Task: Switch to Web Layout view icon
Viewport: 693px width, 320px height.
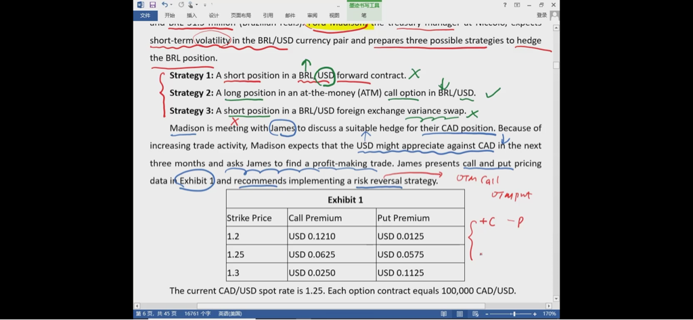Action: (x=476, y=314)
